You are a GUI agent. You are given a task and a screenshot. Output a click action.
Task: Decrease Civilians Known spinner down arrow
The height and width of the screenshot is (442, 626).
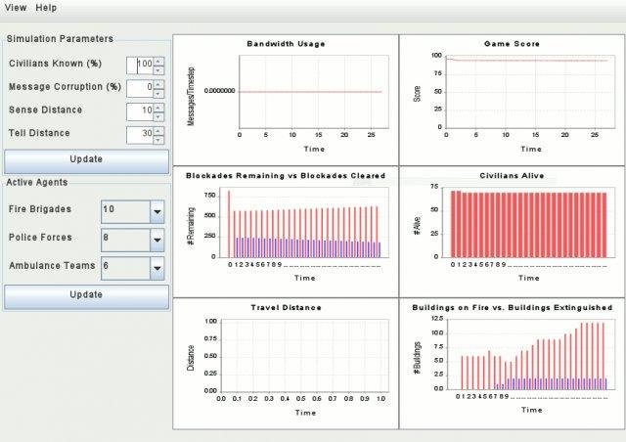tap(158, 70)
